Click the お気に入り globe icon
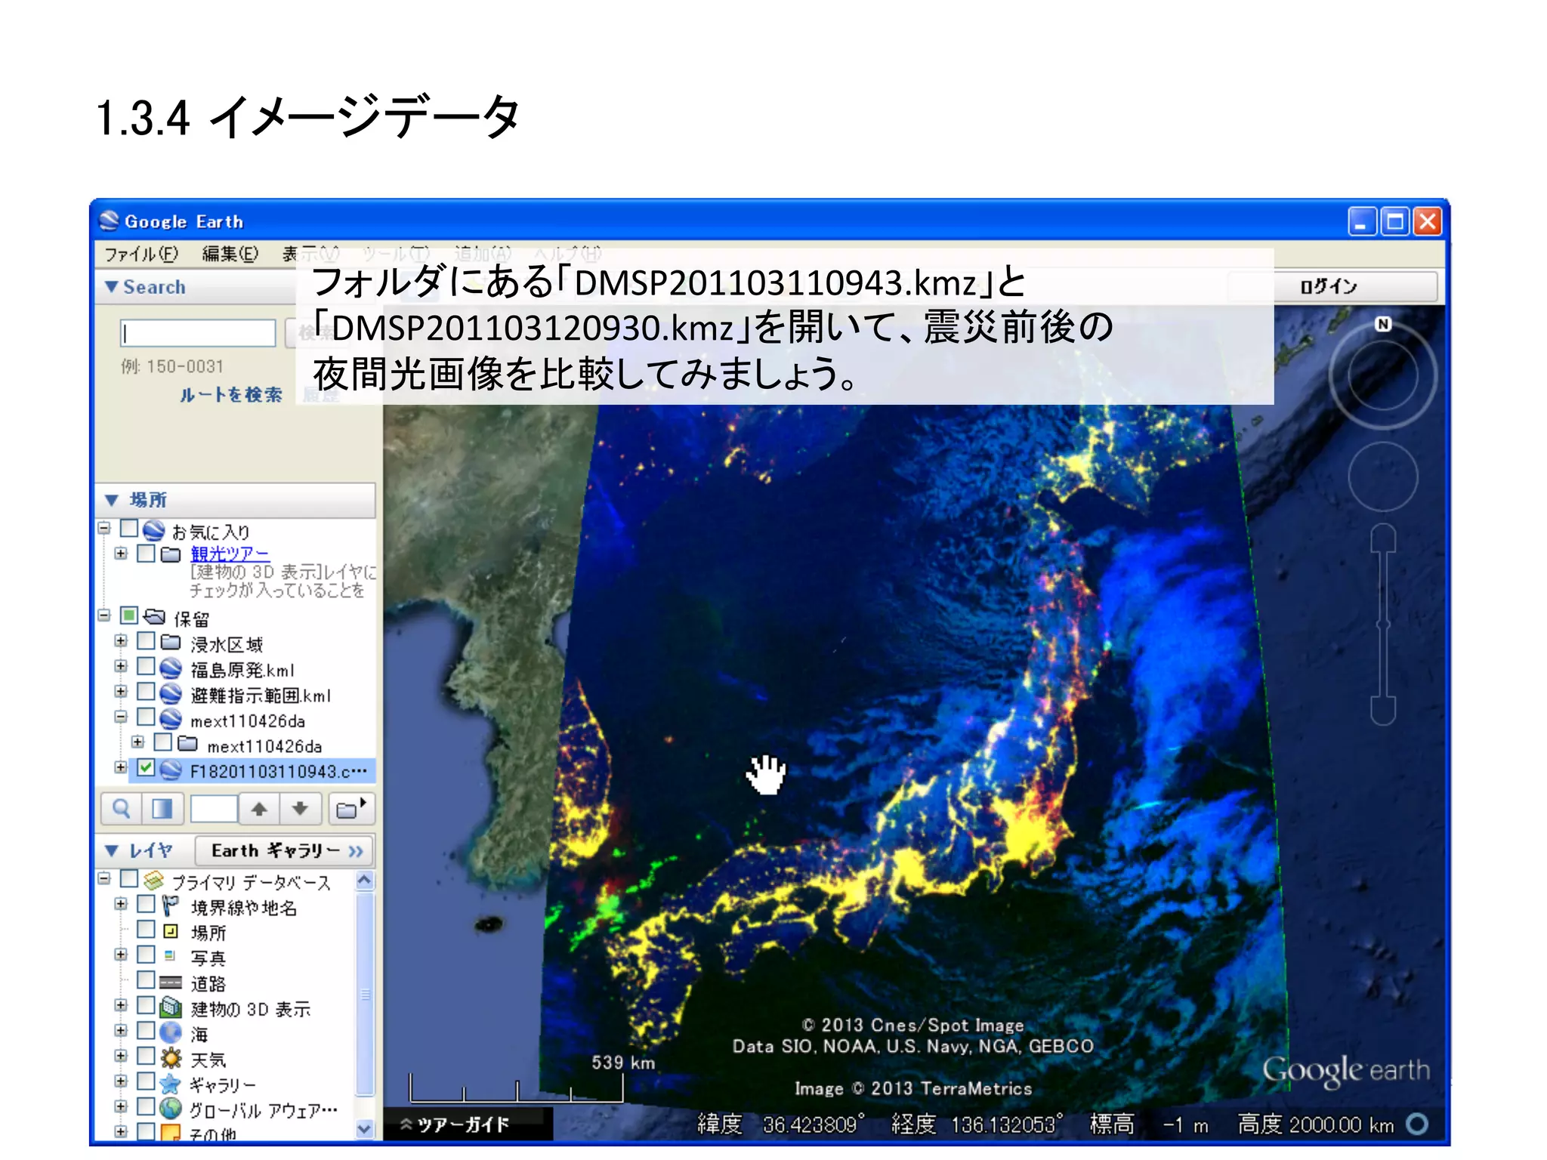Screen dimensions: 1547x1160 pos(154,530)
